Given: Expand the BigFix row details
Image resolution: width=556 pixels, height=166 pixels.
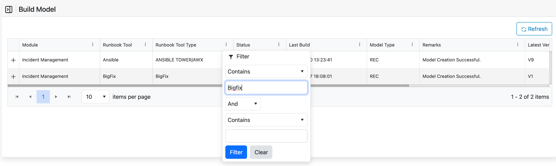Looking at the screenshot, I should point(13,76).
